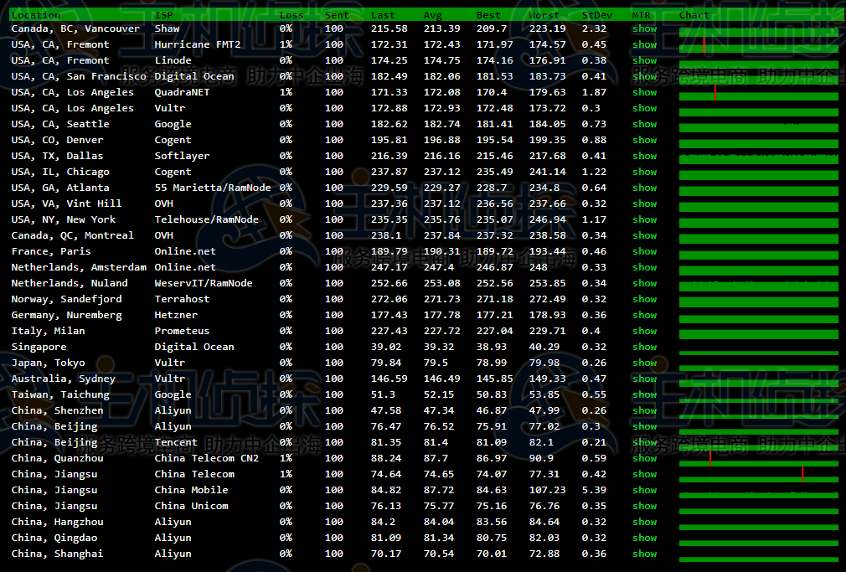This screenshot has height=572, width=846.
Task: Click show link for Tokyo Vultr row
Action: (644, 363)
